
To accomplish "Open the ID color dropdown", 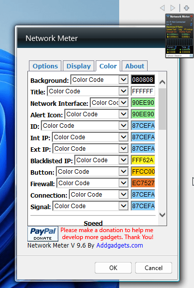I will coord(85,126).
